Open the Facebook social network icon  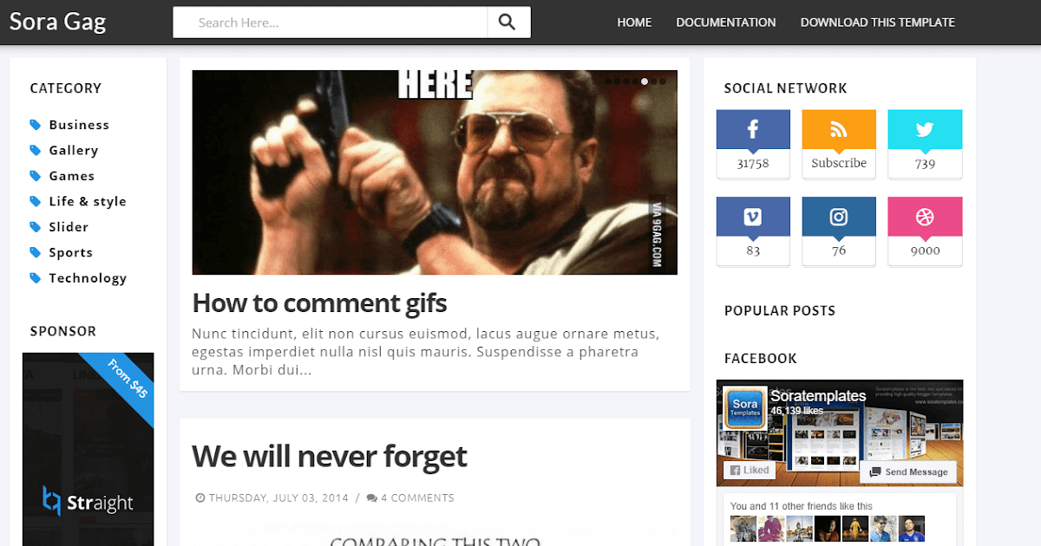coord(753,129)
